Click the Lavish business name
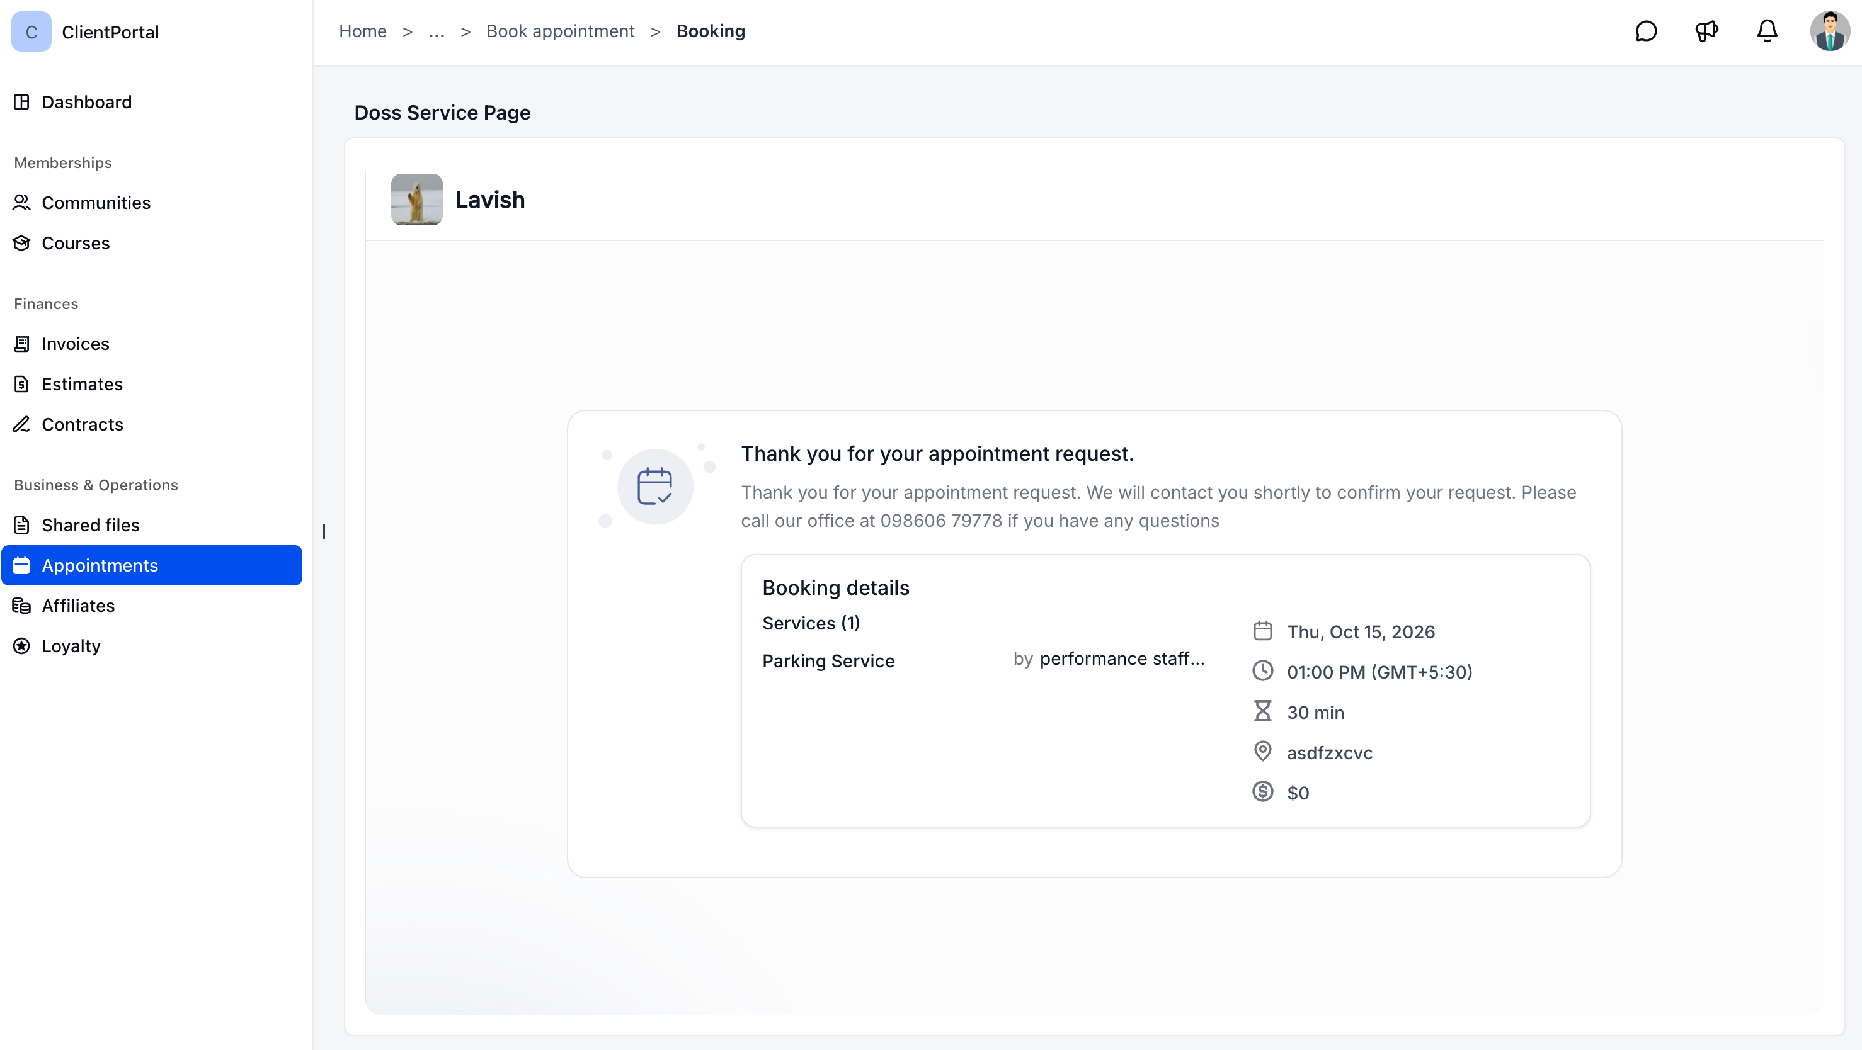This screenshot has height=1050, width=1862. tap(490, 200)
